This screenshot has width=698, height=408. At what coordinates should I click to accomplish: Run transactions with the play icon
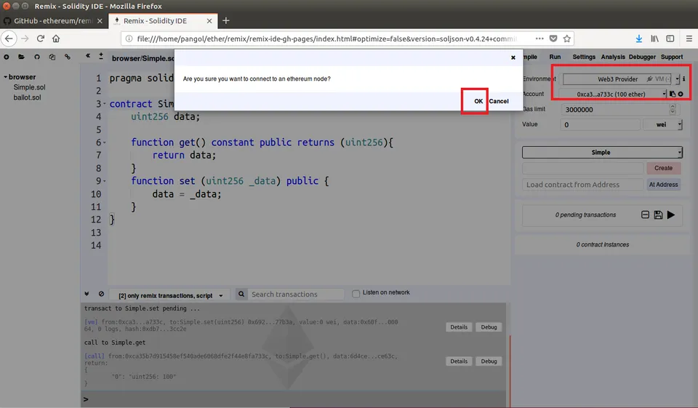[671, 215]
